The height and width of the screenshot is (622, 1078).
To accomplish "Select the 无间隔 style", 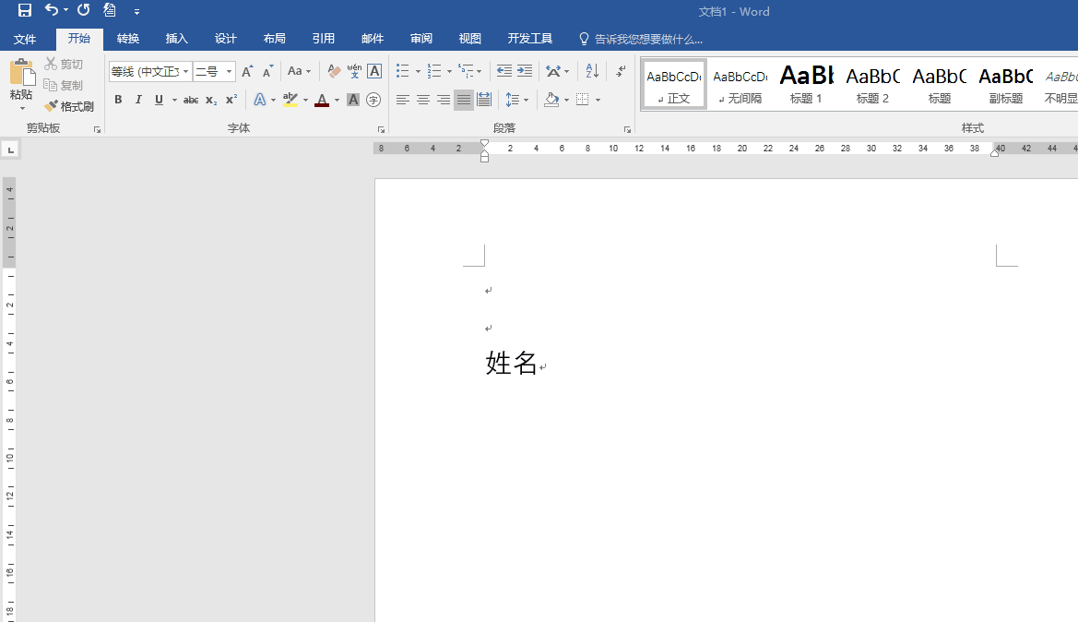I will (x=739, y=83).
